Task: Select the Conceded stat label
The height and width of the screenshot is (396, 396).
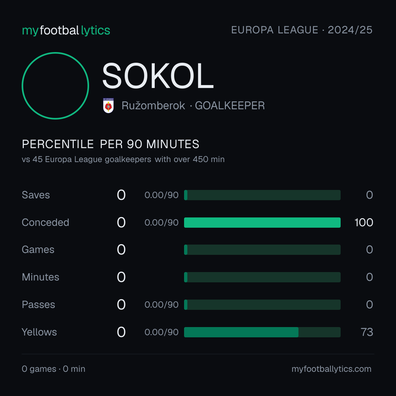Action: pos(45,223)
